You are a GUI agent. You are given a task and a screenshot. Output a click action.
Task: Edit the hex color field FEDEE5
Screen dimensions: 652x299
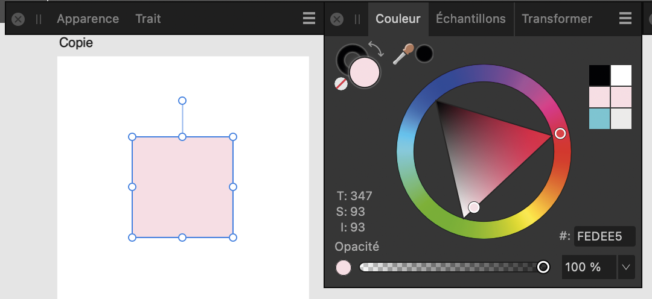(604, 236)
